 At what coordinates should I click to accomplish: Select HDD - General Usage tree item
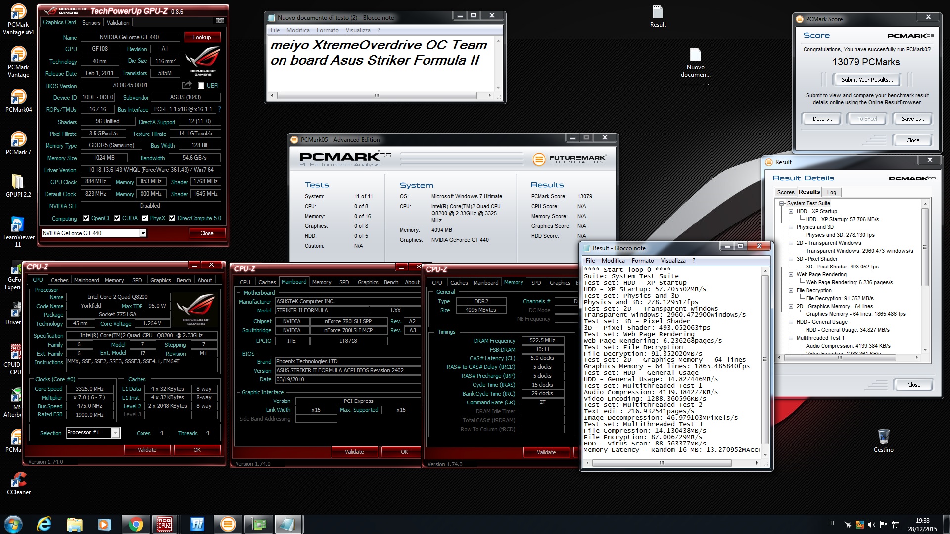pos(821,322)
